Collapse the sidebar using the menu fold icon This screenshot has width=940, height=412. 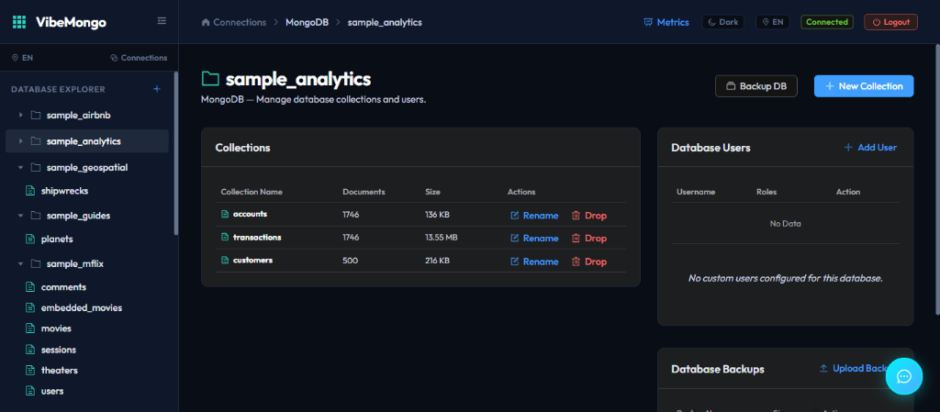162,21
